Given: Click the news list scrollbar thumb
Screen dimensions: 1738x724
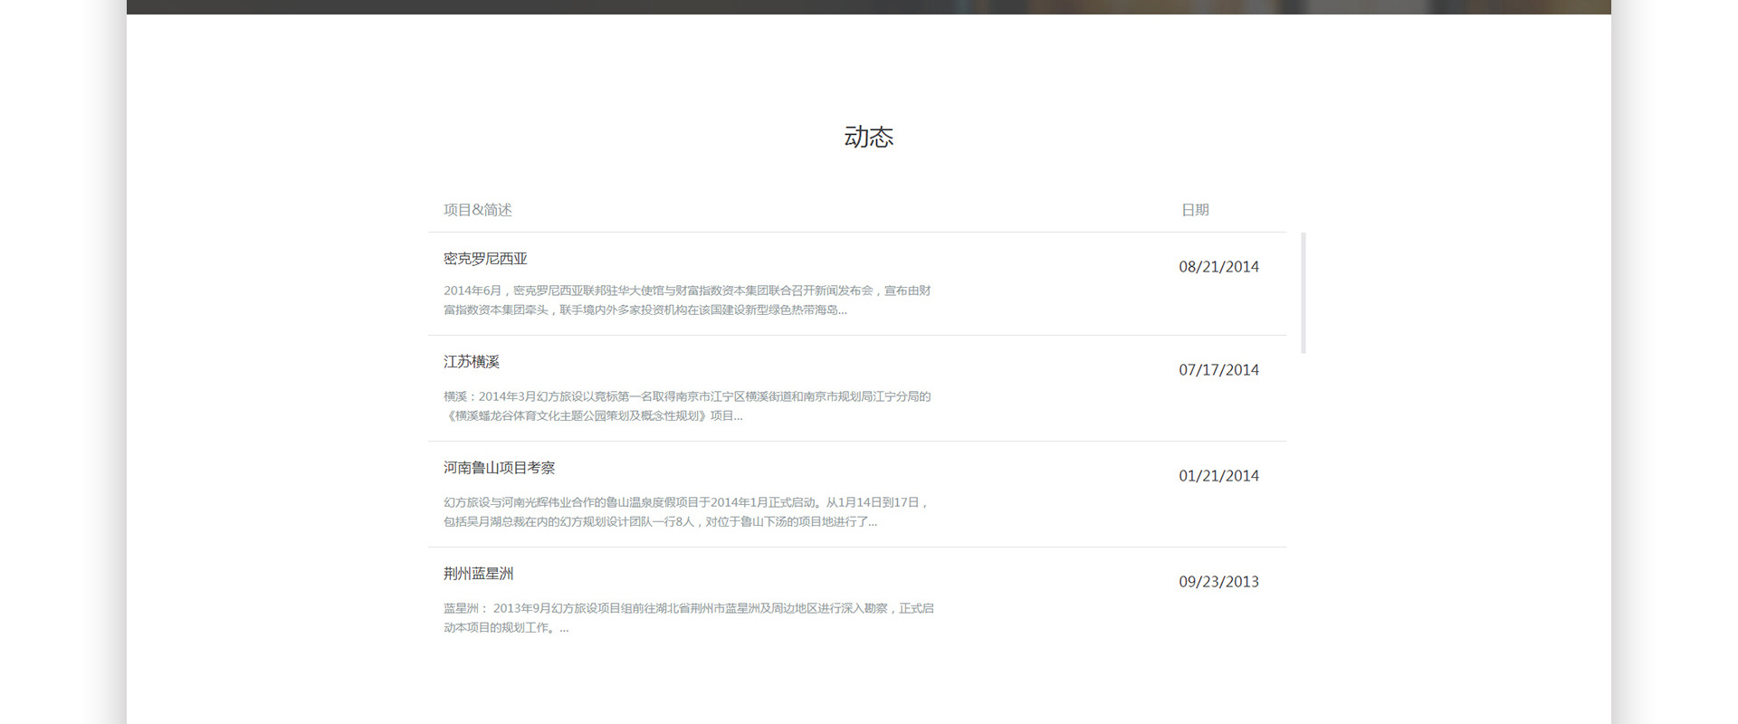Looking at the screenshot, I should tap(1303, 292).
